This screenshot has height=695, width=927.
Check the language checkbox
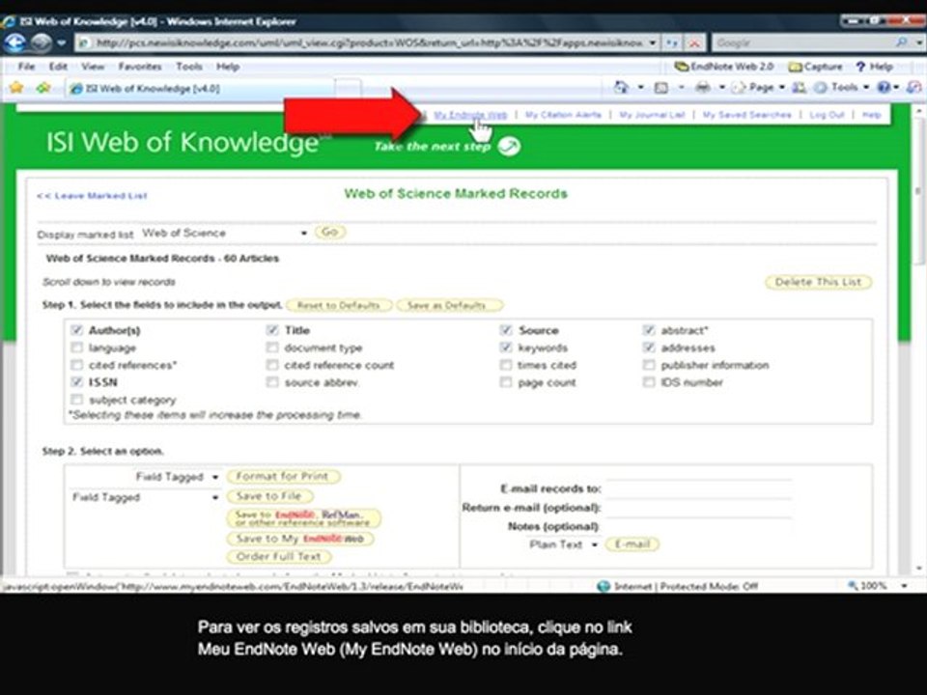pyautogui.click(x=76, y=347)
